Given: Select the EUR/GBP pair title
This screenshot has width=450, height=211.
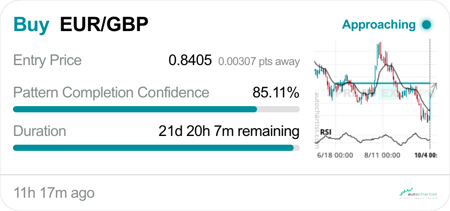Looking at the screenshot, I should [104, 24].
